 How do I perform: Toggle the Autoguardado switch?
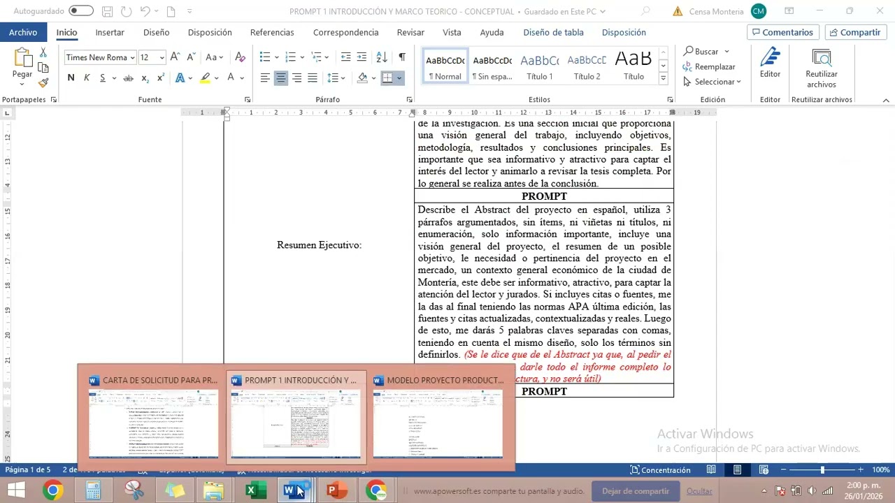pos(81,11)
